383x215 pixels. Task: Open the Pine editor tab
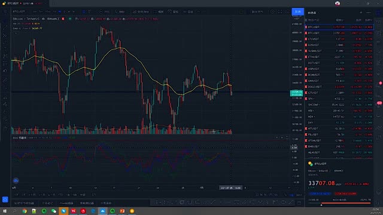point(66,203)
